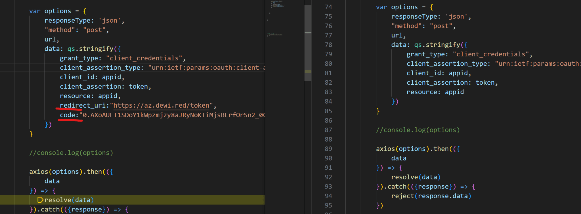Click the module.exports section in the minimap
Image resolution: width=581 pixels, height=214 pixels.
click(274, 35)
